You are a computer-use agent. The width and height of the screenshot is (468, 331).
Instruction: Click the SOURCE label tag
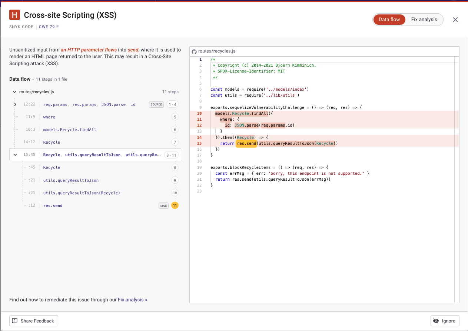156,104
